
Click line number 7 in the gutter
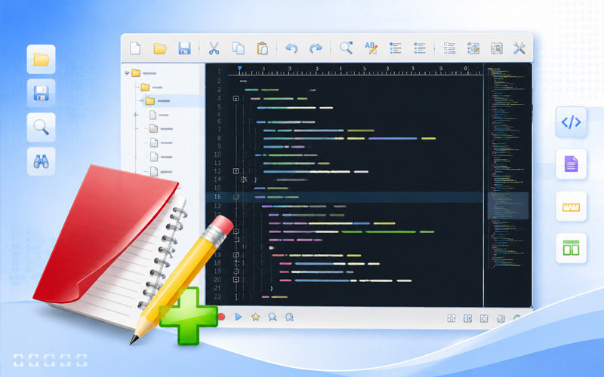[219, 130]
